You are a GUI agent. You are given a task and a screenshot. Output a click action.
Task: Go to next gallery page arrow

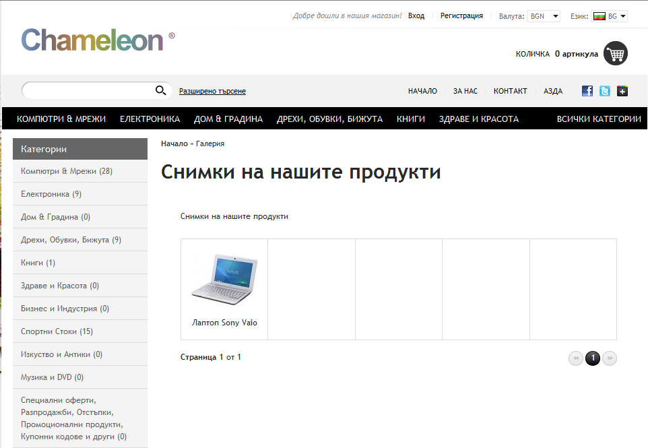[610, 358]
